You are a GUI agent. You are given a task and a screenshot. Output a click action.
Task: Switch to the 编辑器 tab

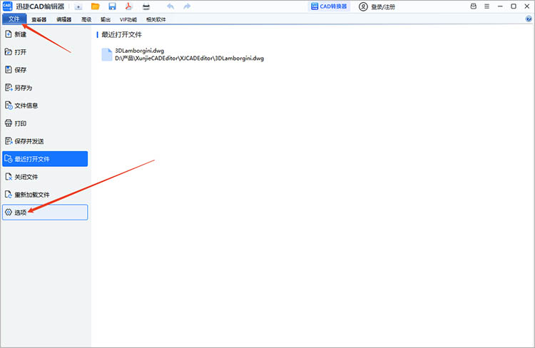pyautogui.click(x=63, y=19)
